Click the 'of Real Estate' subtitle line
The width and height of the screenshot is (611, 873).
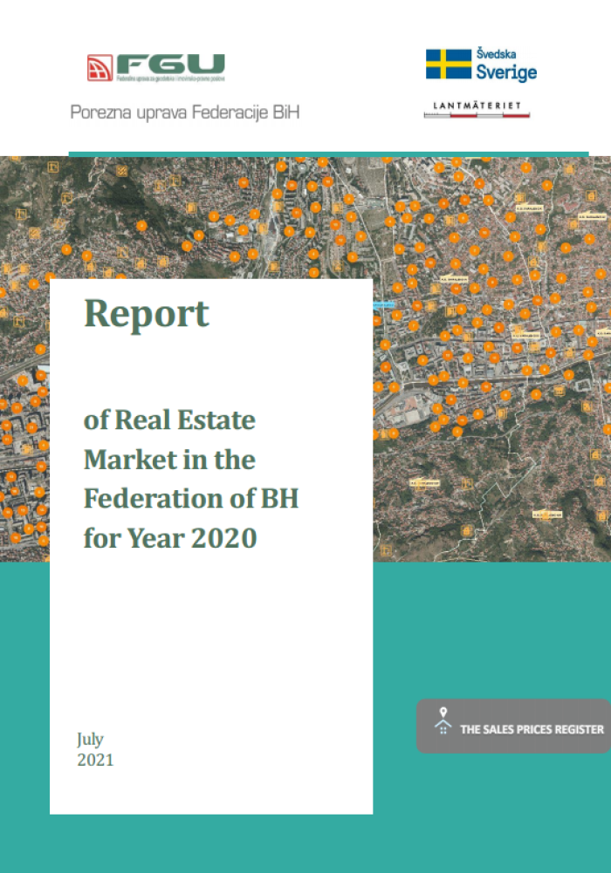pyautogui.click(x=169, y=420)
